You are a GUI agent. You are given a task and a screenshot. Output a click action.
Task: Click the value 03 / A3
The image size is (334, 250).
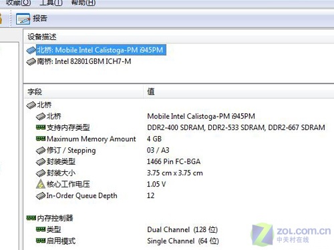(x=158, y=150)
